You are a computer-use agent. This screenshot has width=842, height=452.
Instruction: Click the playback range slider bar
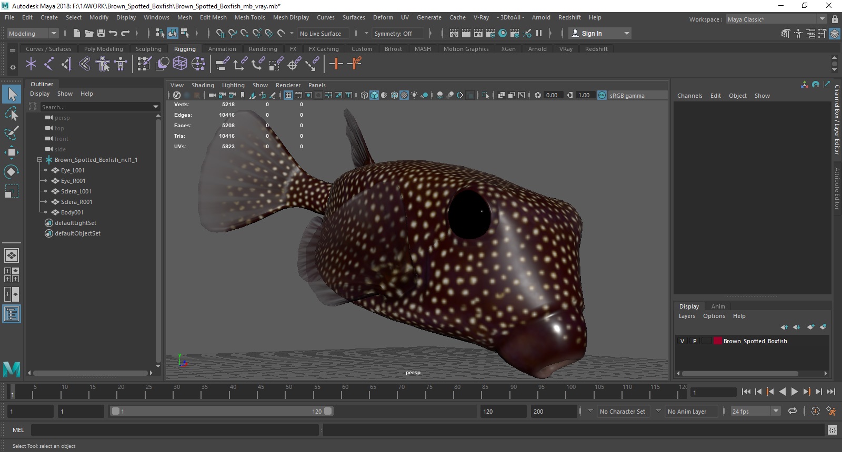pos(222,411)
